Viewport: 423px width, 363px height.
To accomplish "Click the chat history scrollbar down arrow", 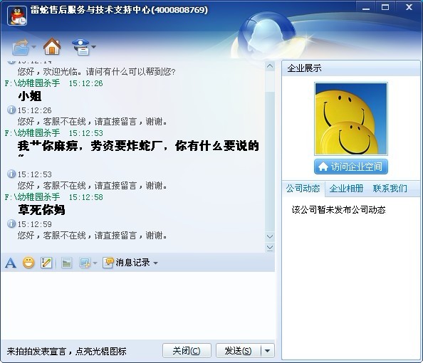I will coord(270,236).
